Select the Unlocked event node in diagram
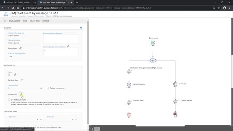 [x=129, y=103]
